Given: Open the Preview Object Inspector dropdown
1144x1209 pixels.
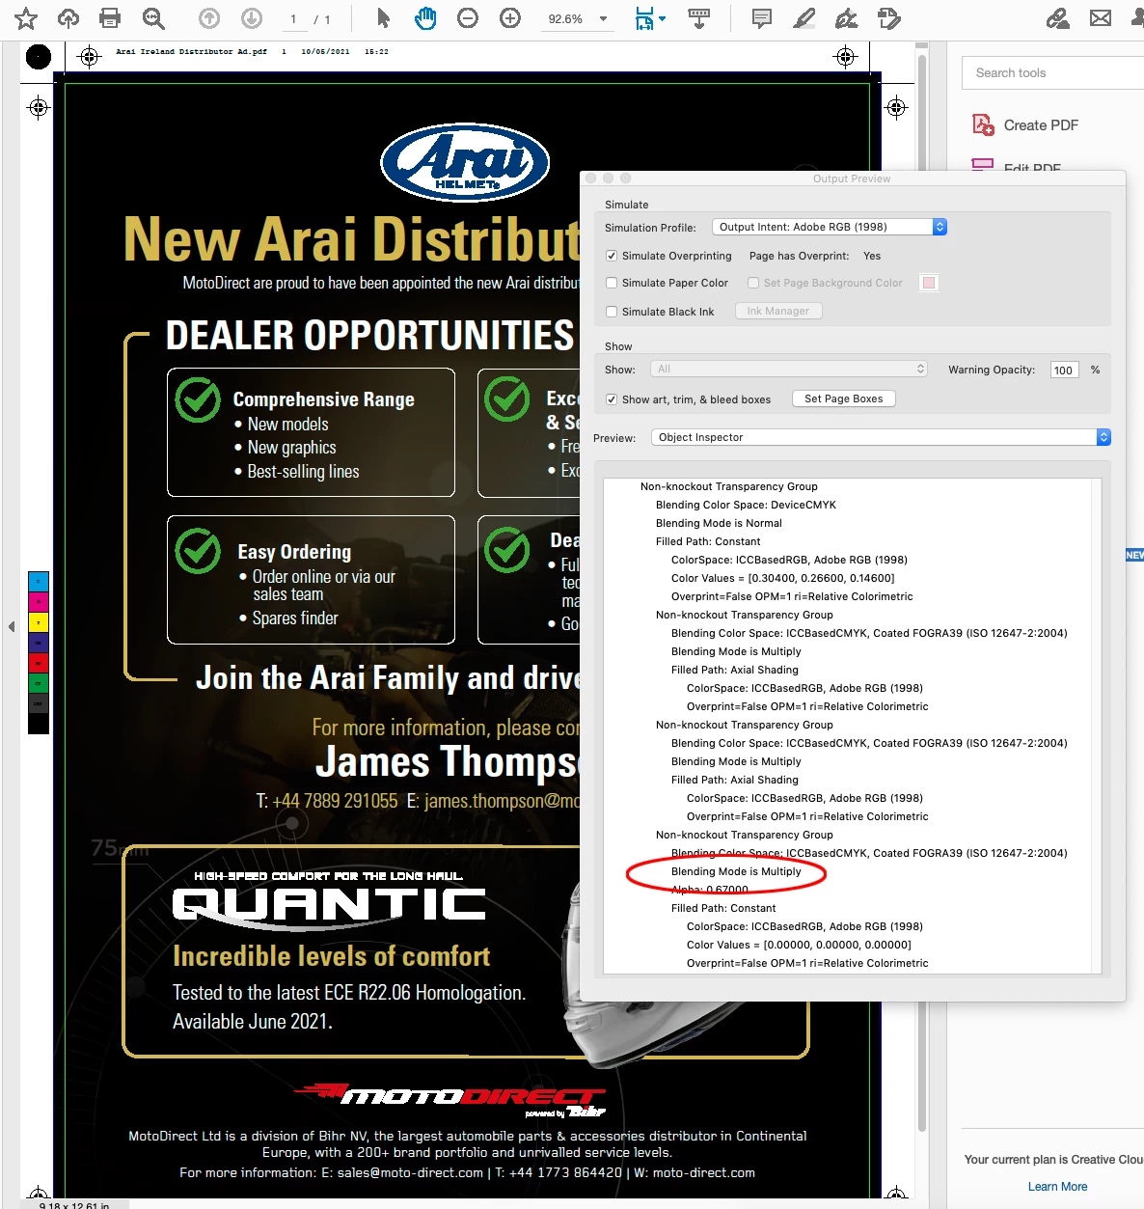Looking at the screenshot, I should [881, 437].
